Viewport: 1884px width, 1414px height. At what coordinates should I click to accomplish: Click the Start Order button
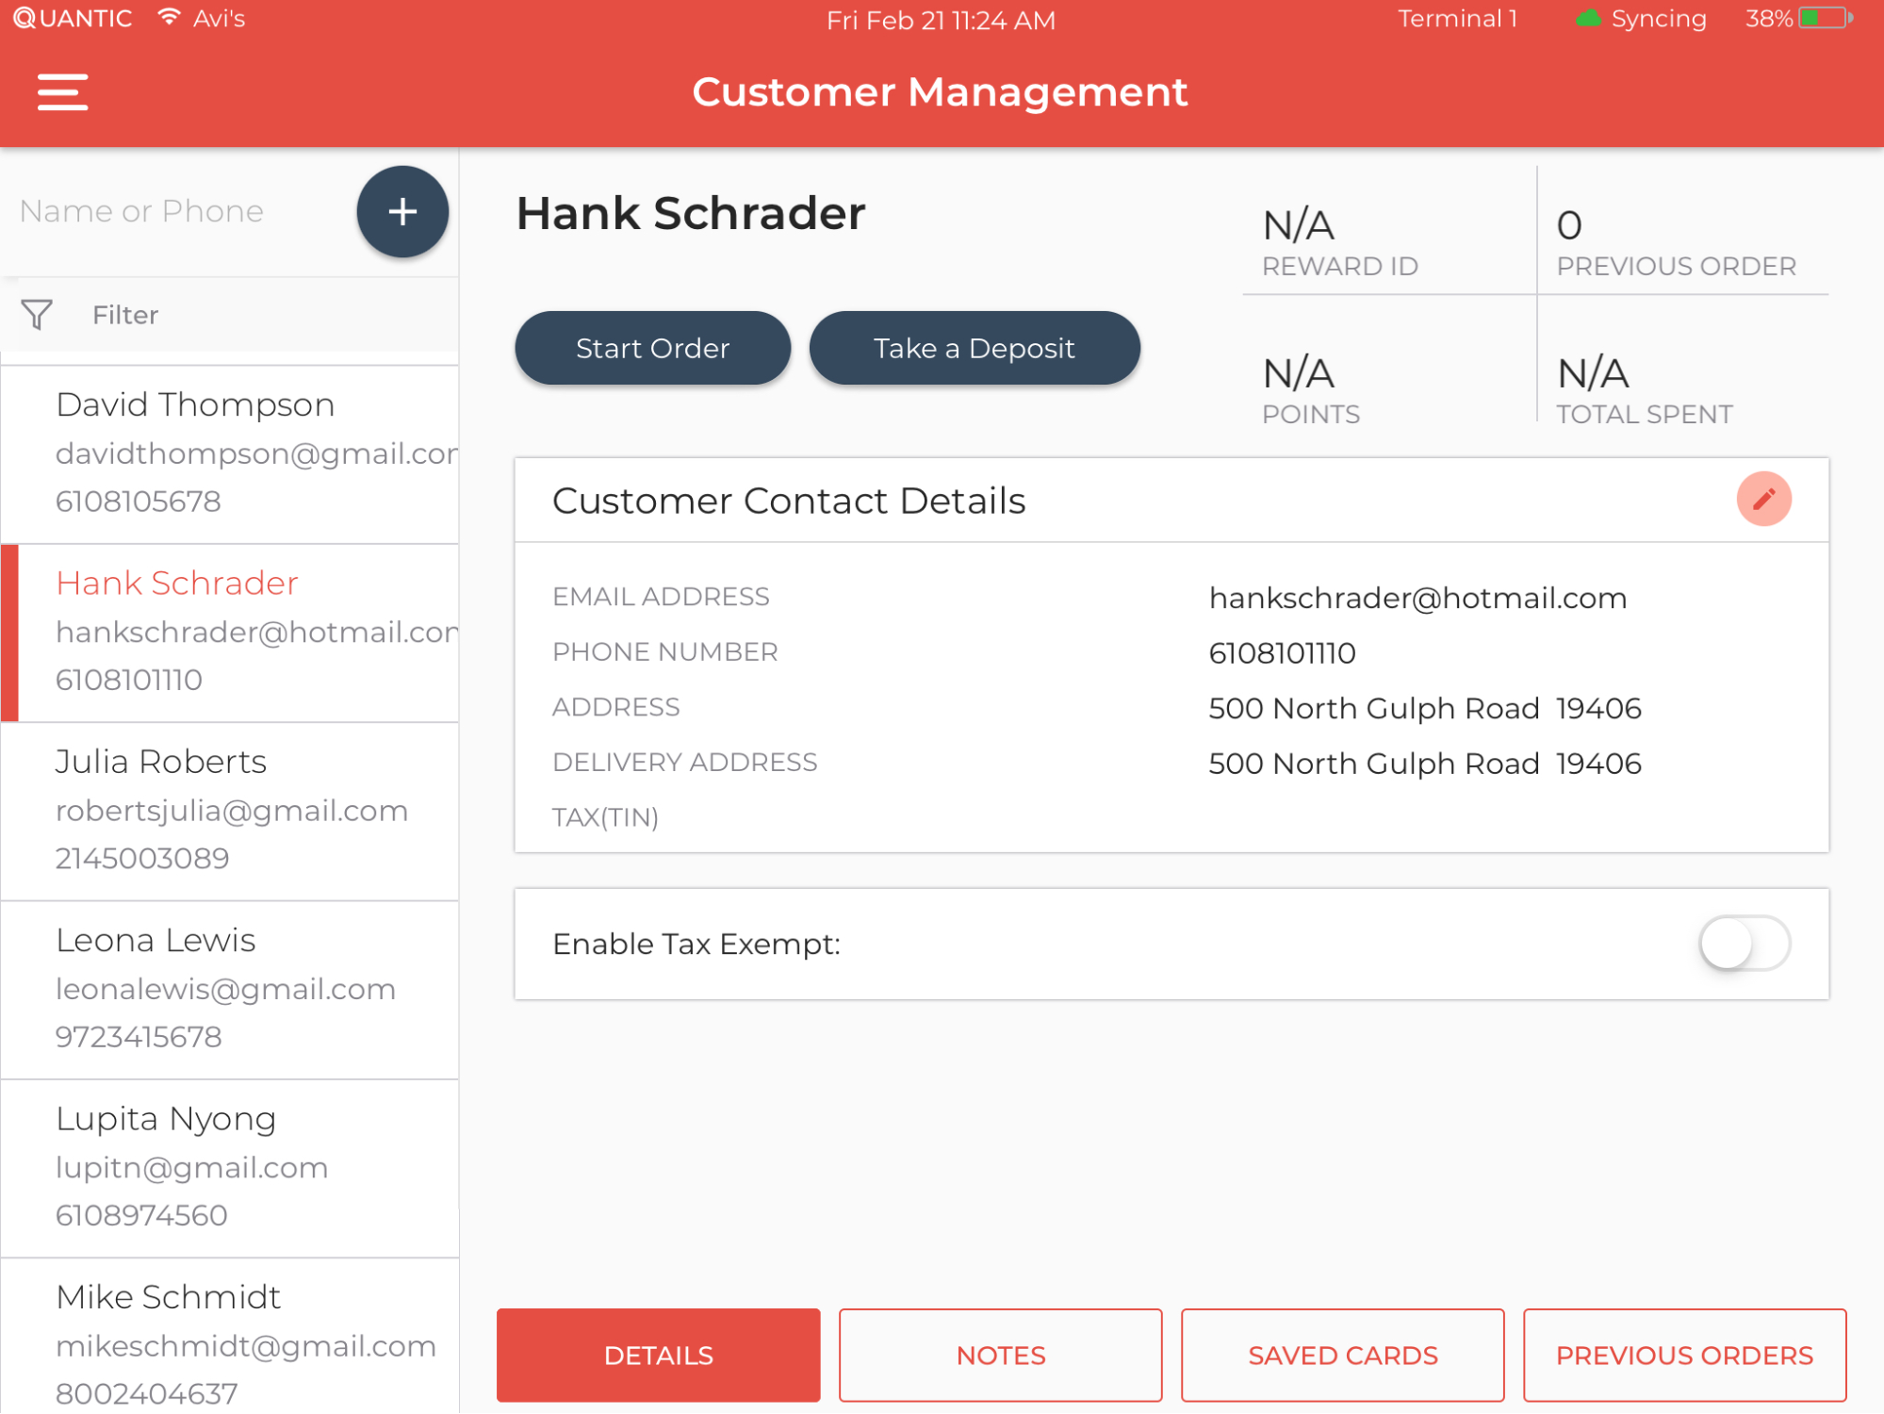[x=652, y=347]
